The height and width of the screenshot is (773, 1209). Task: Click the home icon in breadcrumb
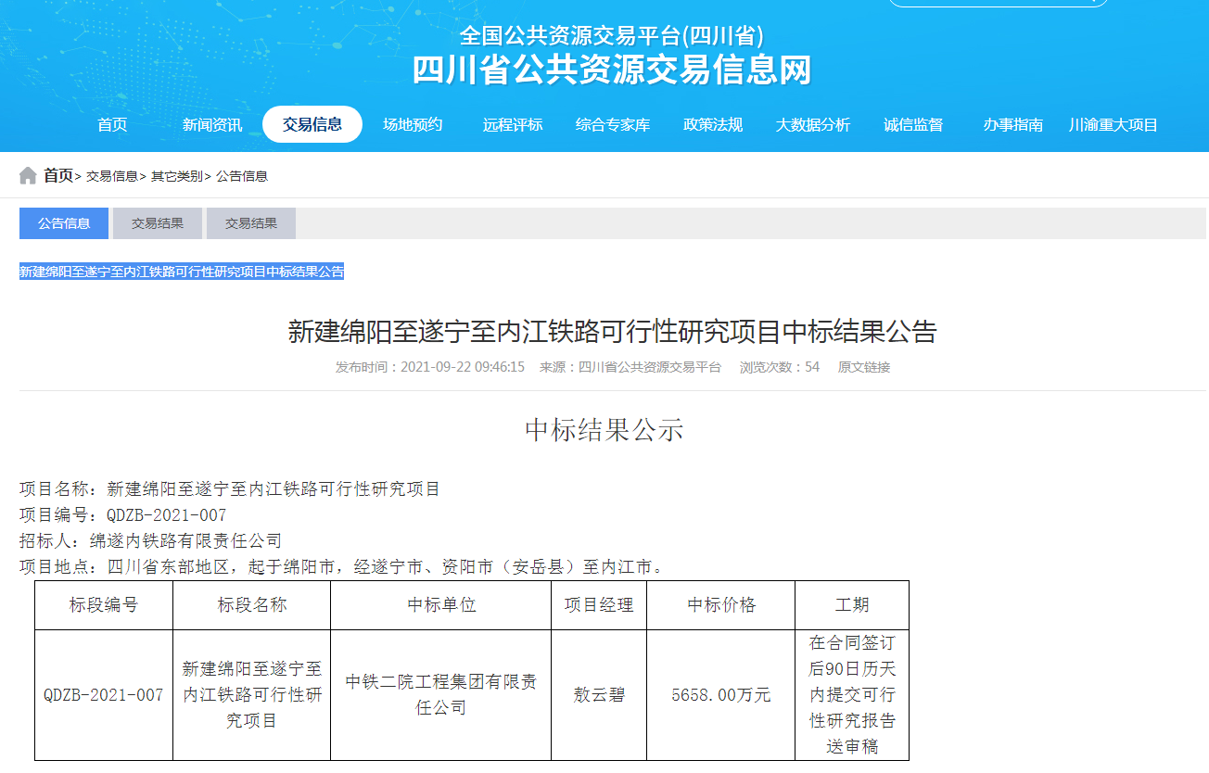28,175
